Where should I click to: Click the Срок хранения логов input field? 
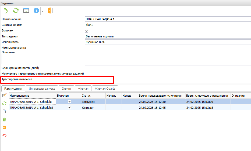click(x=167, y=68)
